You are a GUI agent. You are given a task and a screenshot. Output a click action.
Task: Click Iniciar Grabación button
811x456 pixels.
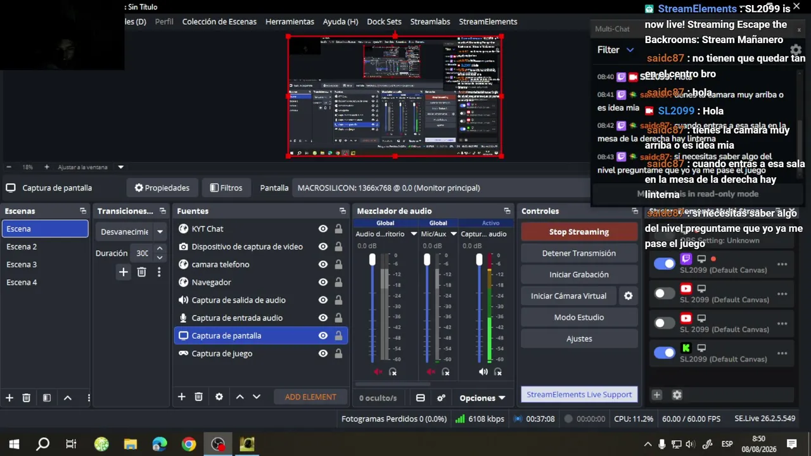[579, 274]
